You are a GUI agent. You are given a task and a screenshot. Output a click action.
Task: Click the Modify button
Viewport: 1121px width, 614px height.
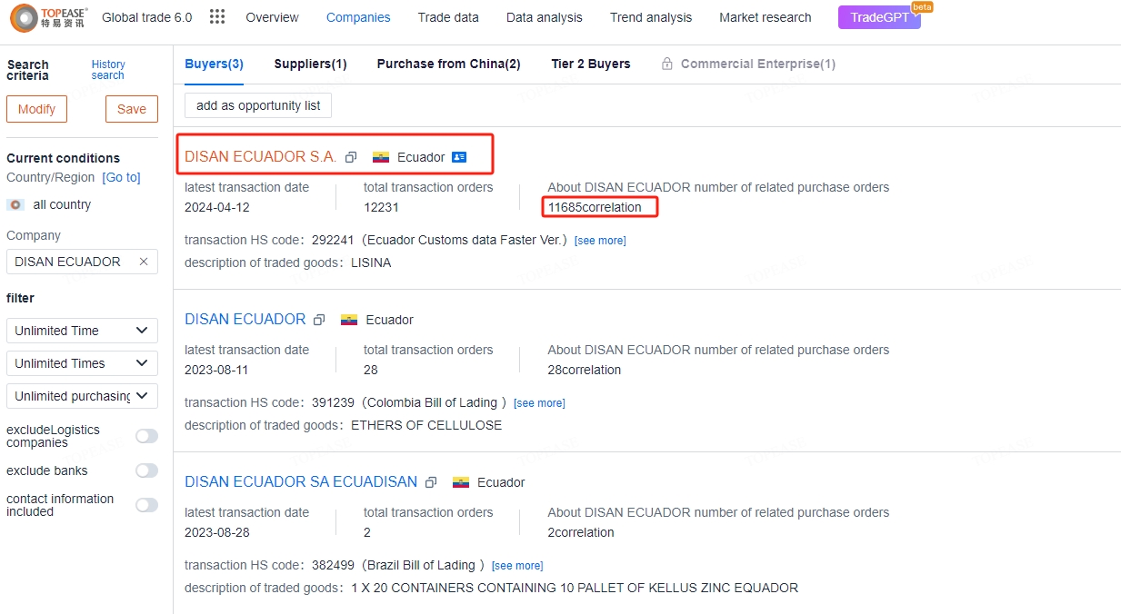36,109
